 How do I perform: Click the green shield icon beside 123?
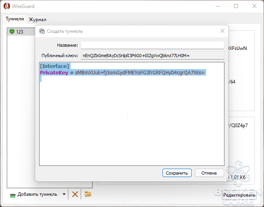(12, 32)
